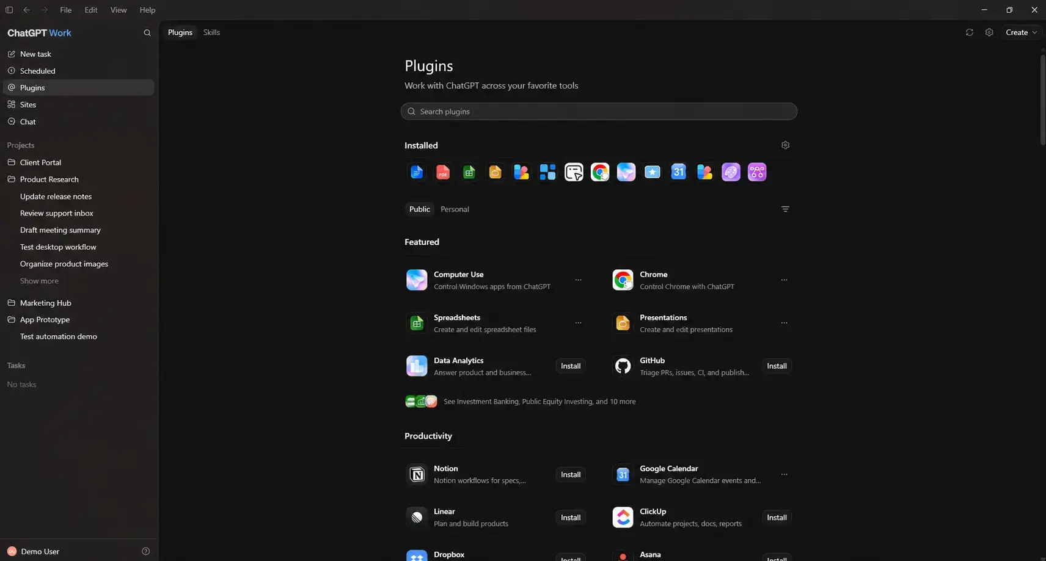Open settings gear next to Create
The width and height of the screenshot is (1046, 561).
(989, 32)
